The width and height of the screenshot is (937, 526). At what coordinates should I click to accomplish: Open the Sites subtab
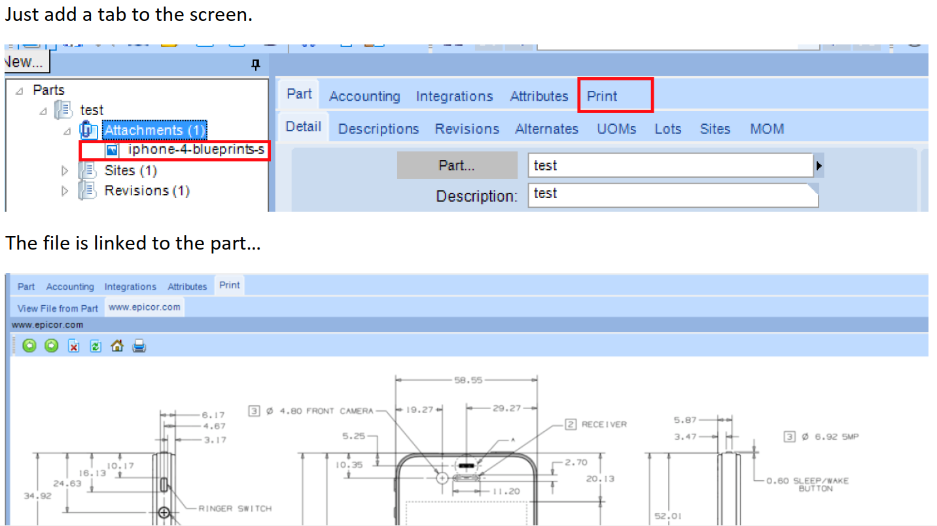(715, 129)
